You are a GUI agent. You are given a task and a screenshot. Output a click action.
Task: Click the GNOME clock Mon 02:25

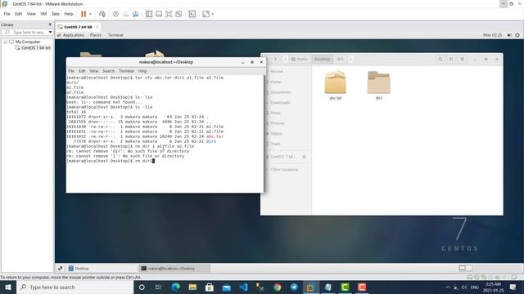coord(492,35)
